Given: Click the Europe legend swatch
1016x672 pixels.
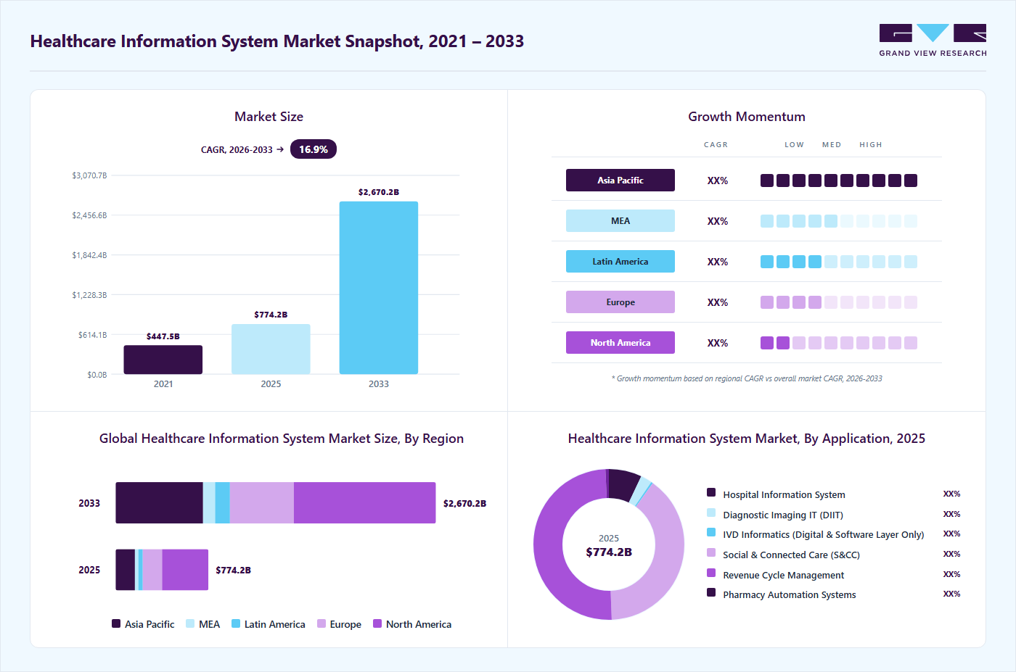Looking at the screenshot, I should pyautogui.click(x=321, y=623).
